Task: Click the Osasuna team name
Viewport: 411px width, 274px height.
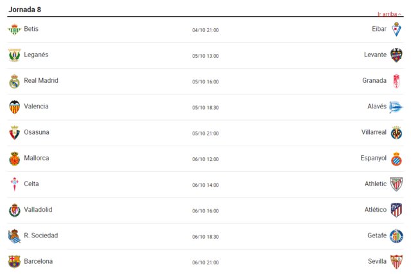Action: coord(37,132)
